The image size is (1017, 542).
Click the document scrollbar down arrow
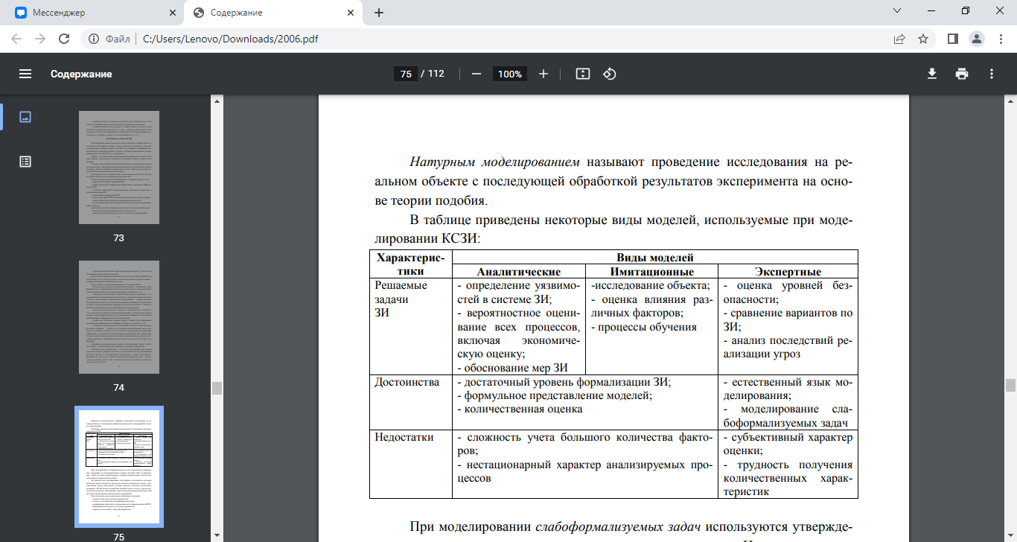tap(1010, 536)
